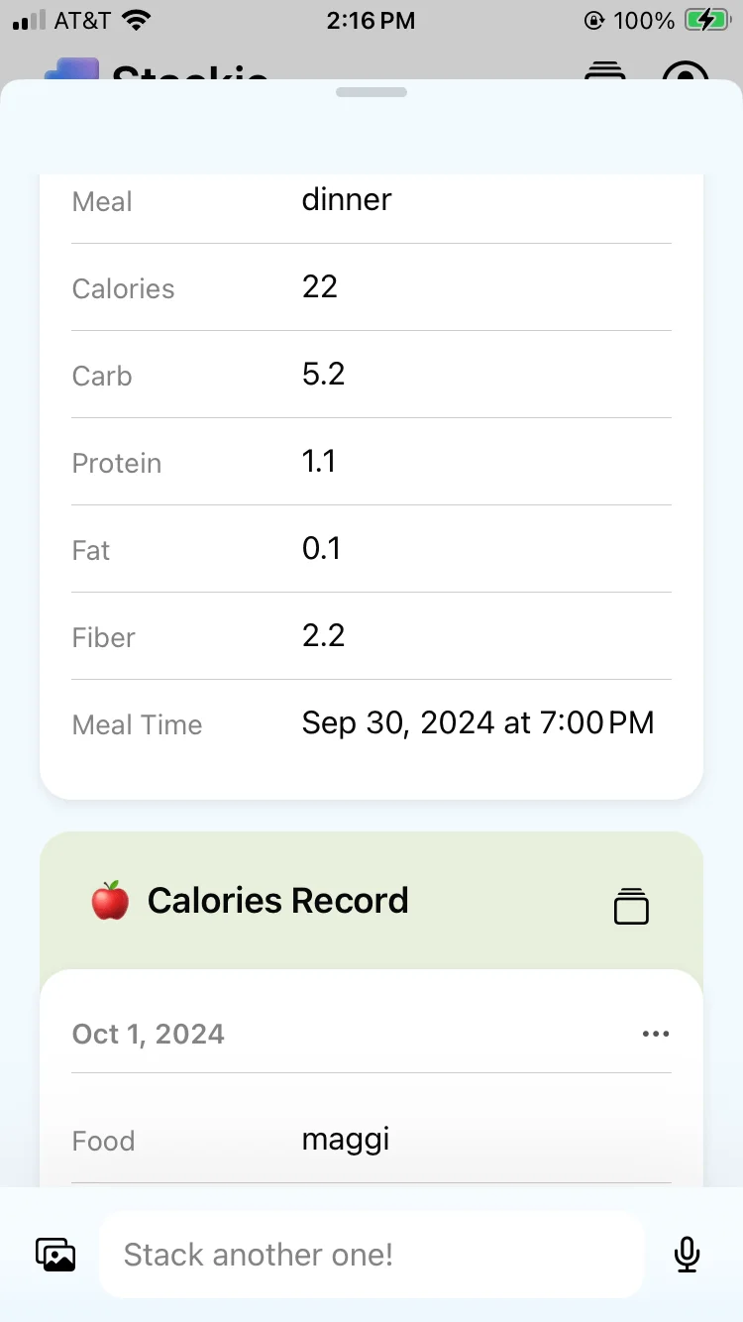The height and width of the screenshot is (1322, 743).
Task: Select the Fiber value 2.2
Action: pyautogui.click(x=323, y=635)
